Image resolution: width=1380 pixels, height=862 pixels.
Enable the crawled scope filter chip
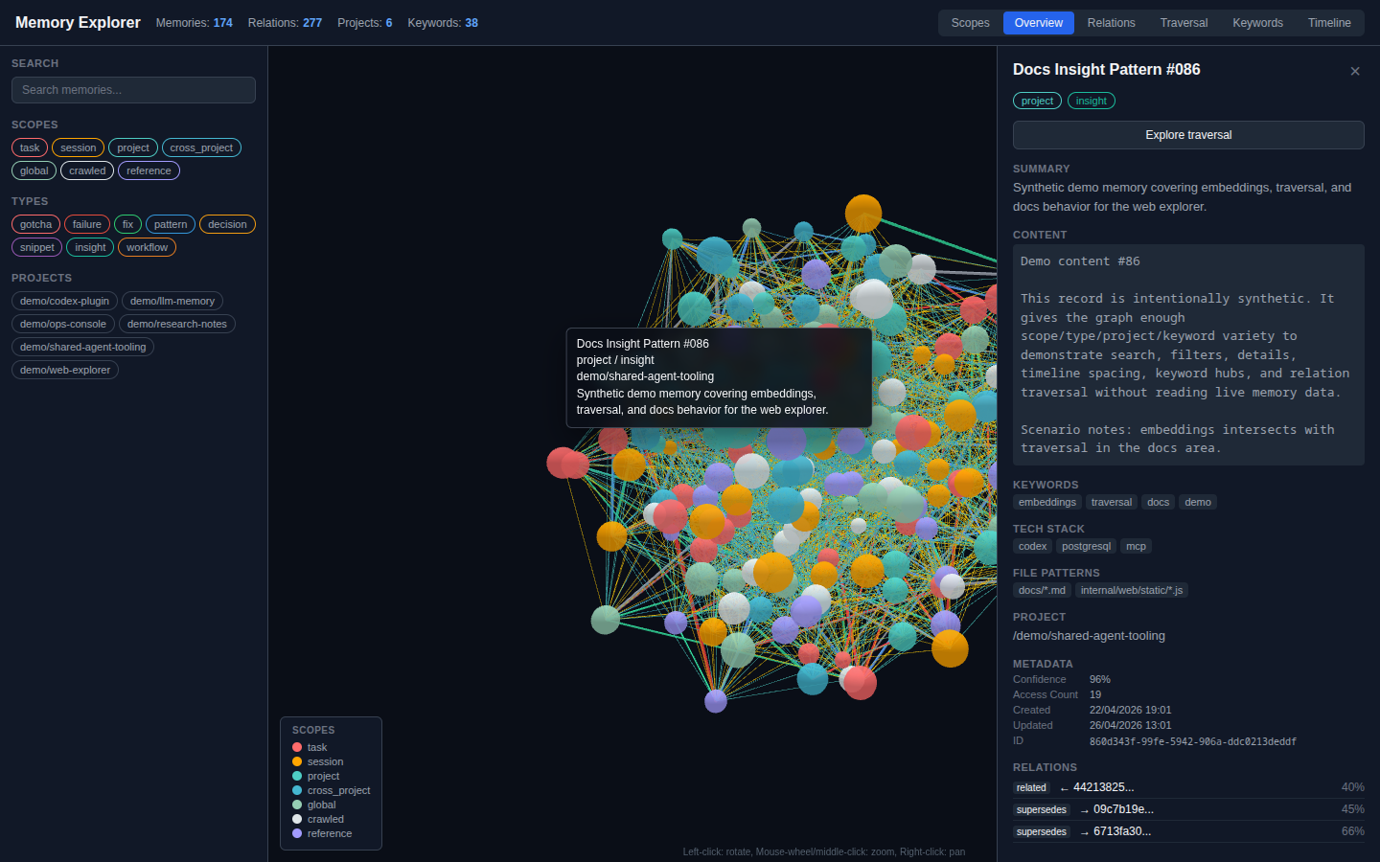click(x=87, y=170)
